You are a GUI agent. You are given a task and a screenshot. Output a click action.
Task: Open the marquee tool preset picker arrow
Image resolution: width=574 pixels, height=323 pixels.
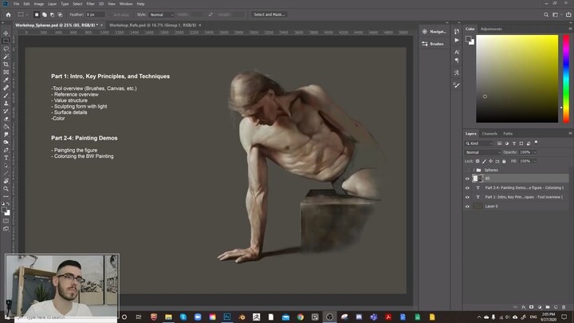pyautogui.click(x=27, y=14)
